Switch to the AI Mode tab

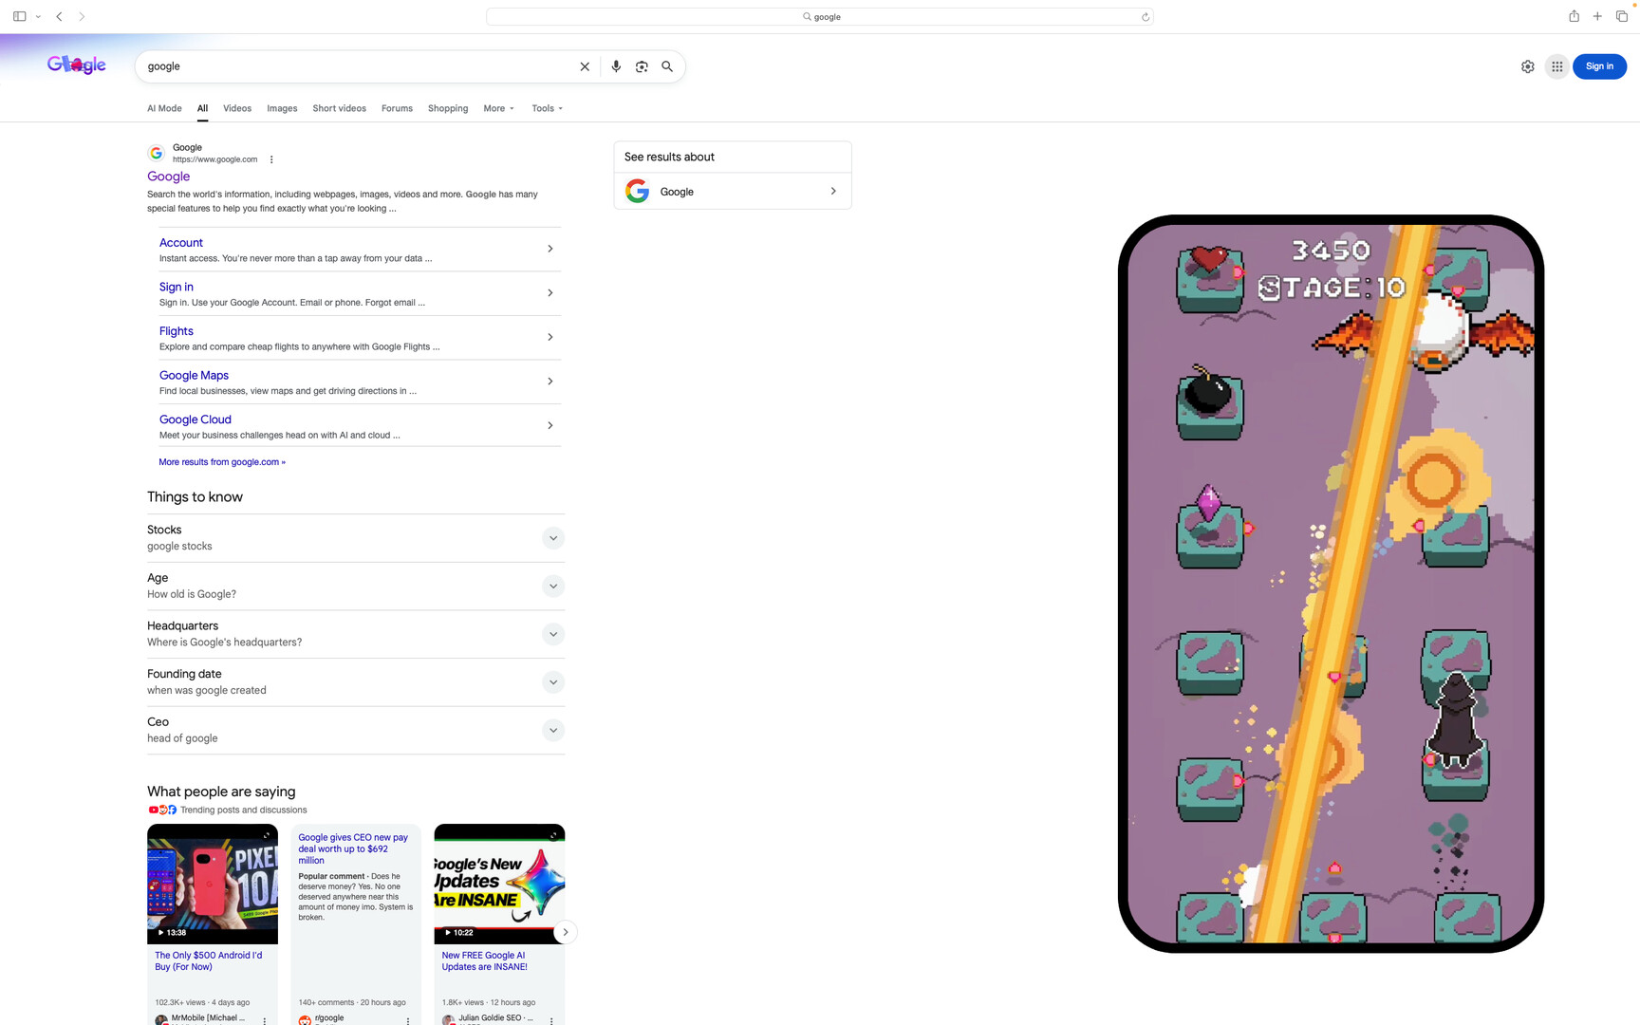click(164, 108)
